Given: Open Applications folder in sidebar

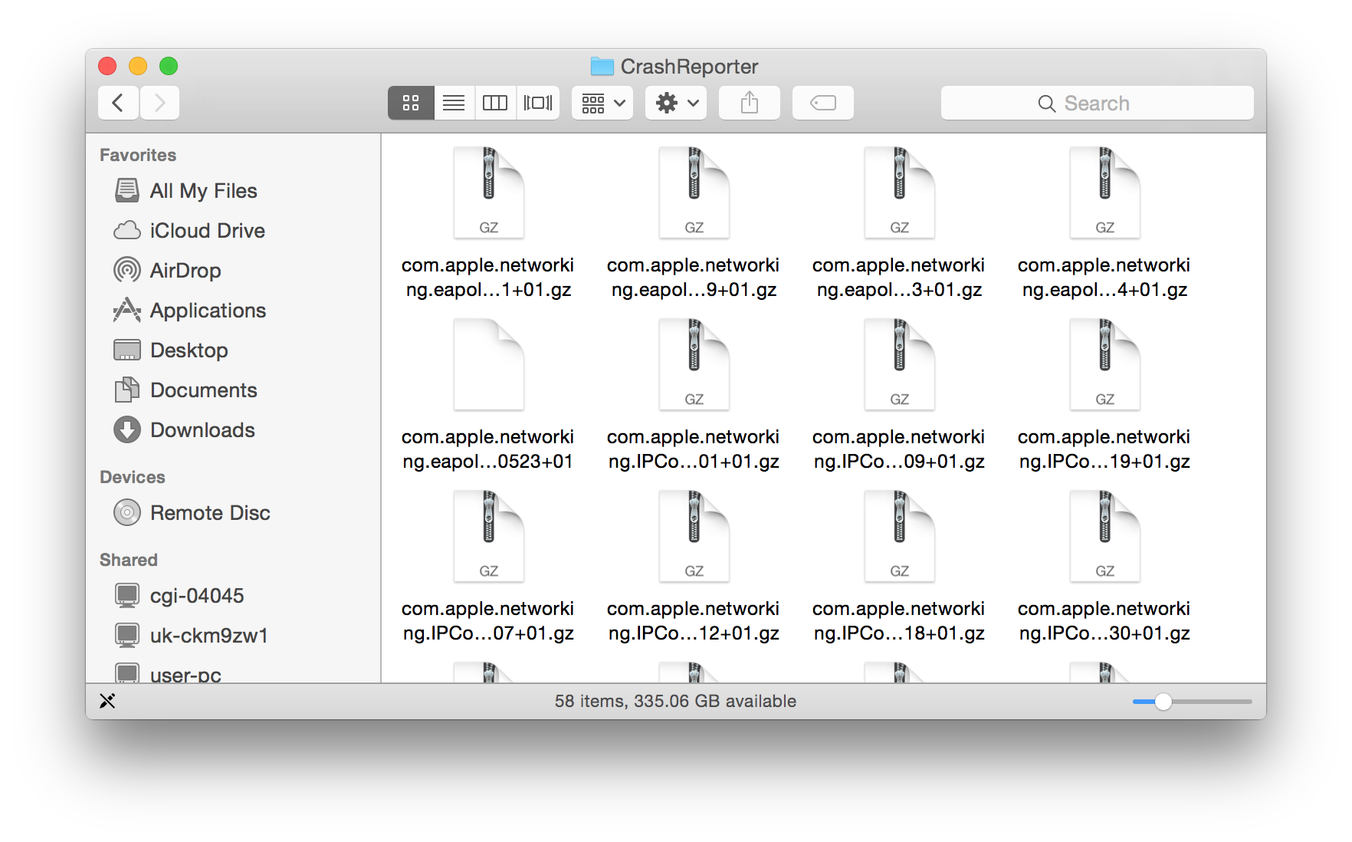Looking at the screenshot, I should [x=233, y=310].
